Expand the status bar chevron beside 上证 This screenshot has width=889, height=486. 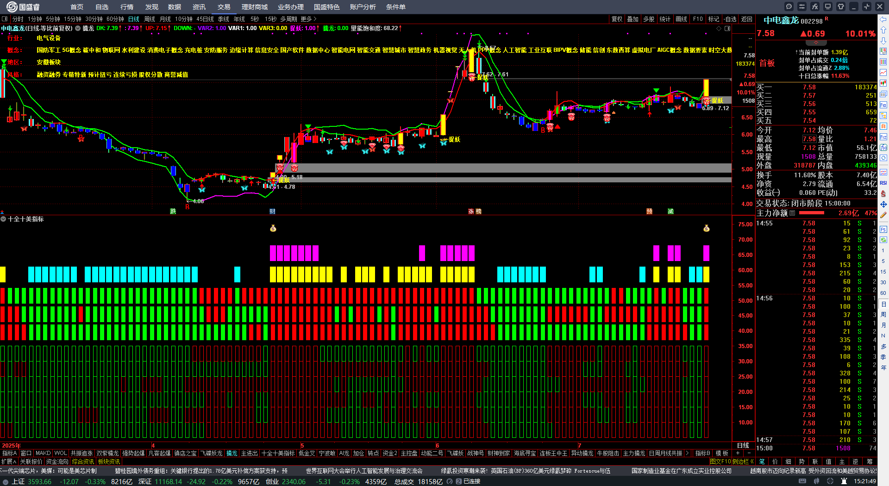[5, 481]
